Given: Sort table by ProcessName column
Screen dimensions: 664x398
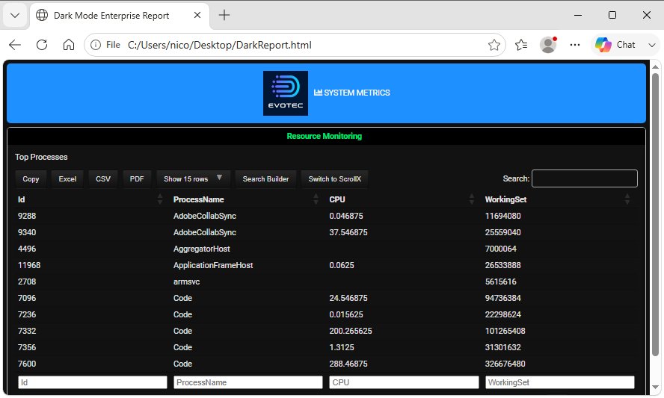Looking at the screenshot, I should (x=245, y=199).
